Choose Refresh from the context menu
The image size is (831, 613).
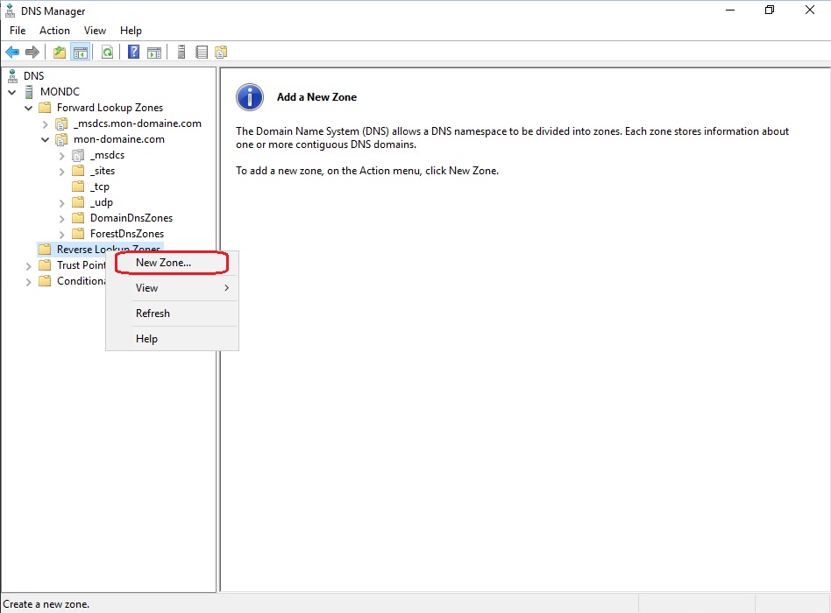click(x=172, y=314)
